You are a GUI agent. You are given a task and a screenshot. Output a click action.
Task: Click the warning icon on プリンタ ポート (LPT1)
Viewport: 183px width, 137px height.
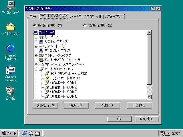(47, 79)
